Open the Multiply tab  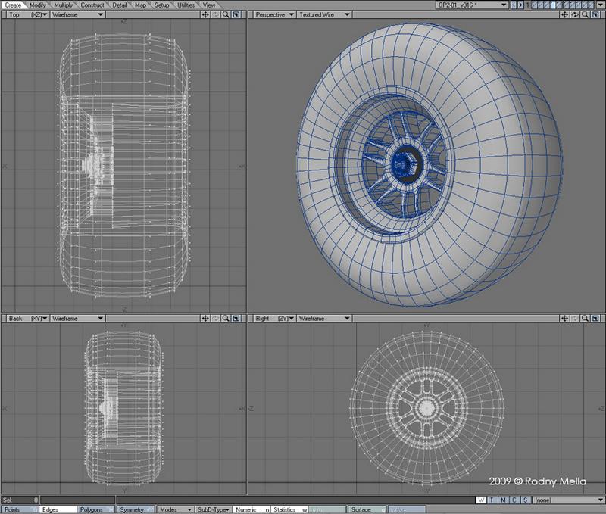[64, 5]
